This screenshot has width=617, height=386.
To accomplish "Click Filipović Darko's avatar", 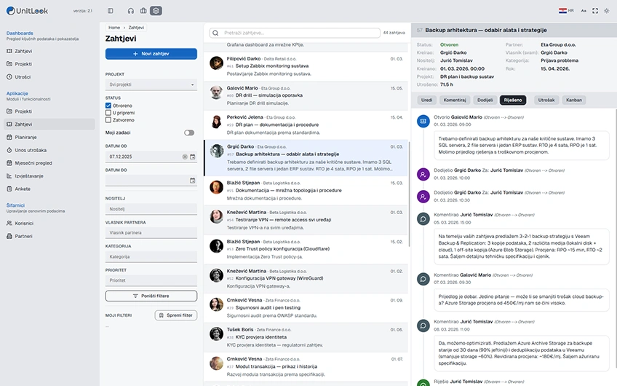I will (216, 63).
